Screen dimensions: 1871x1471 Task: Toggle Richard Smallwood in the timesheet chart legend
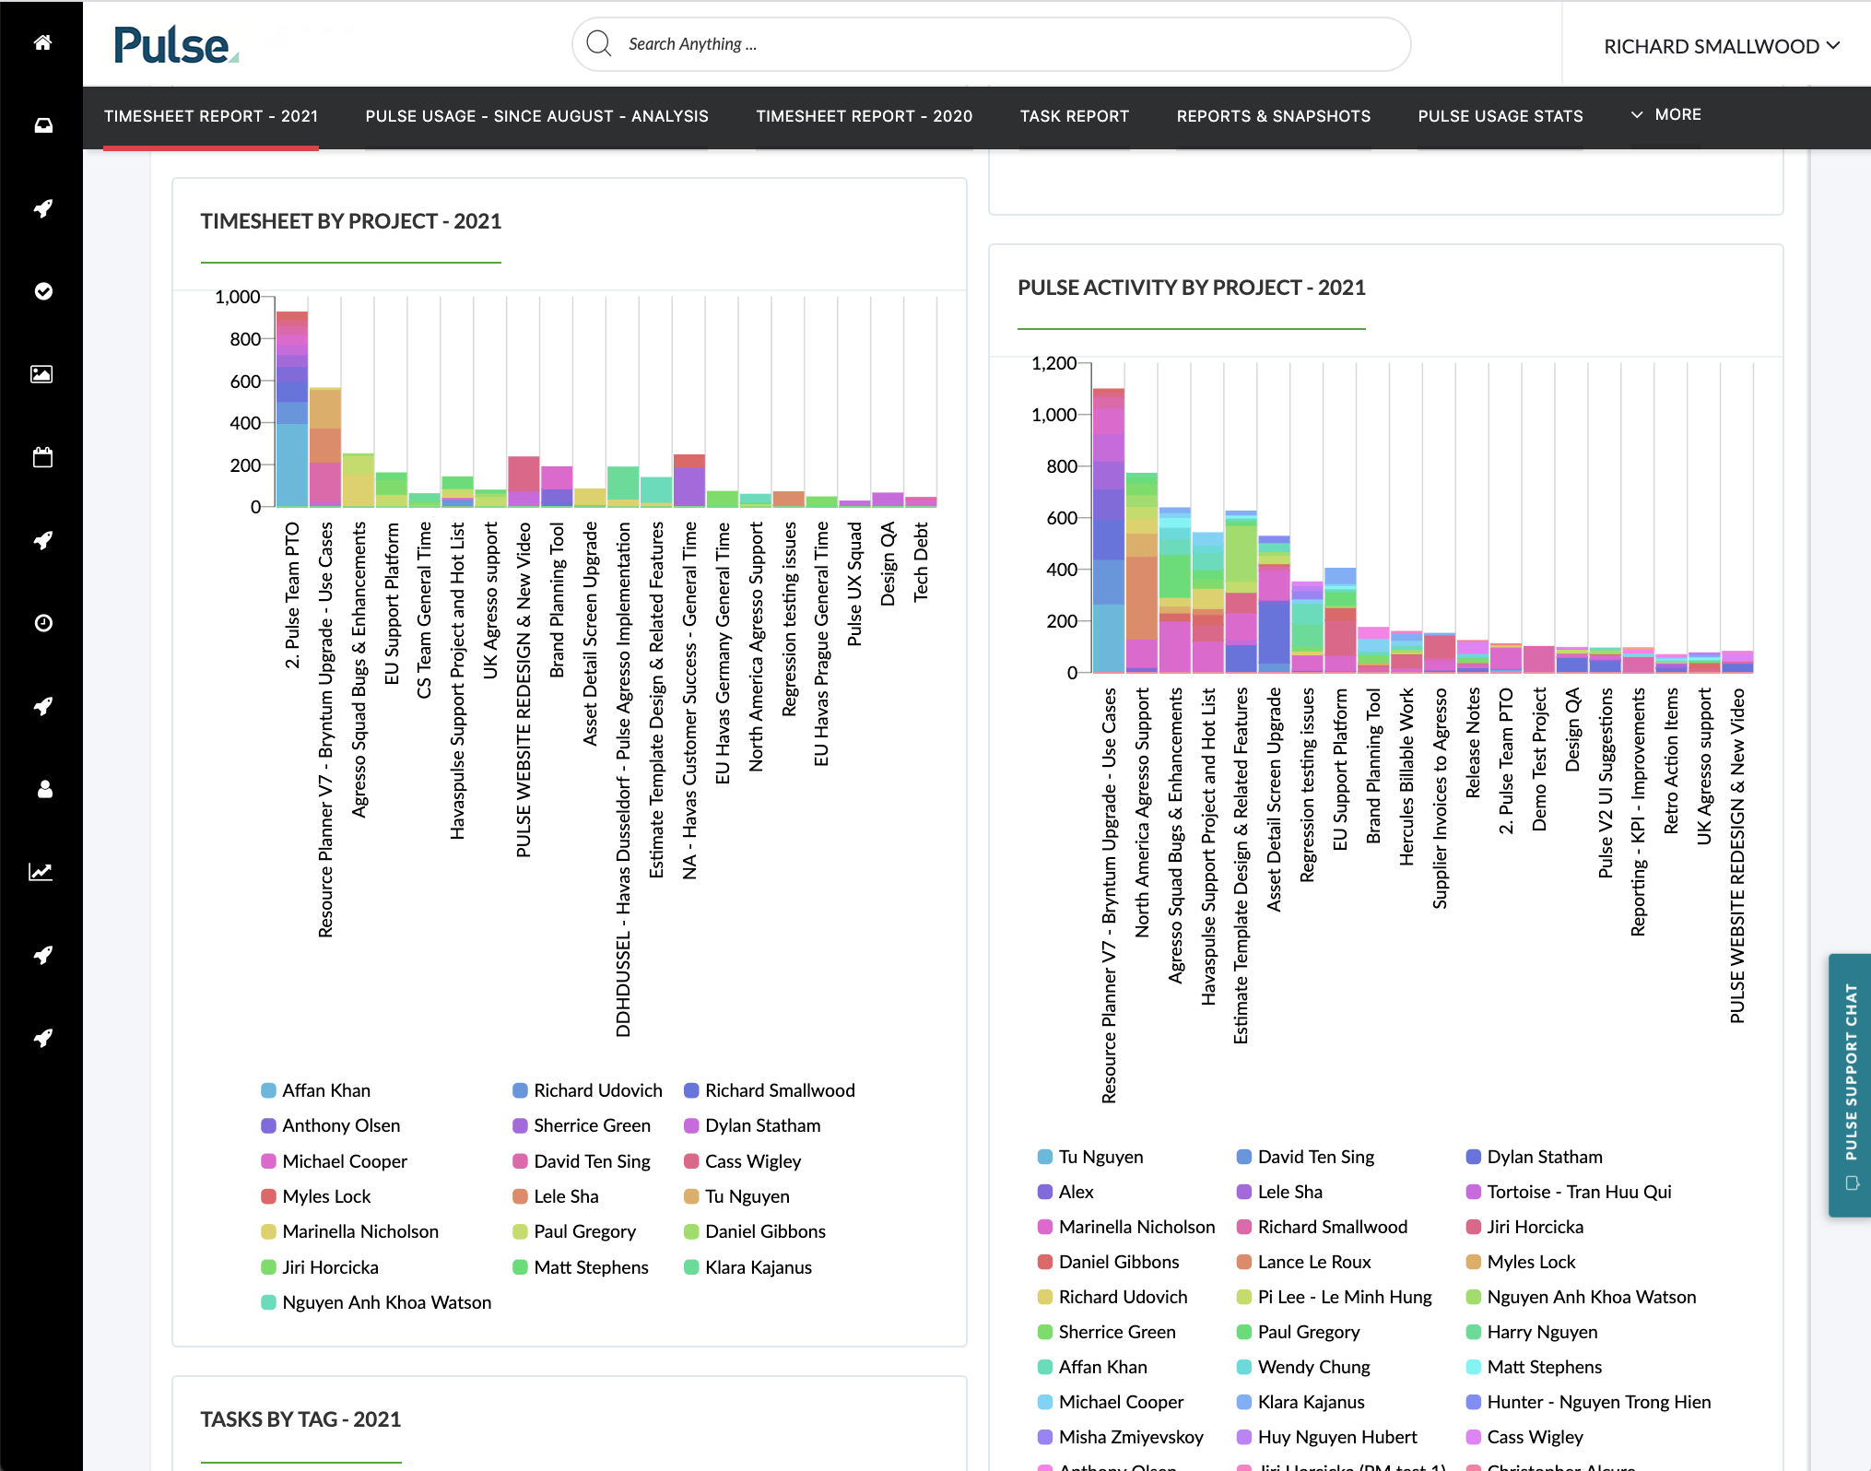click(770, 1090)
